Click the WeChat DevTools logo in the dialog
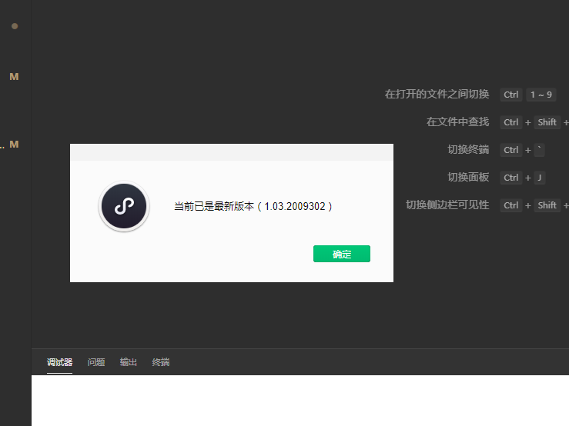The height and width of the screenshot is (426, 569). point(124,206)
